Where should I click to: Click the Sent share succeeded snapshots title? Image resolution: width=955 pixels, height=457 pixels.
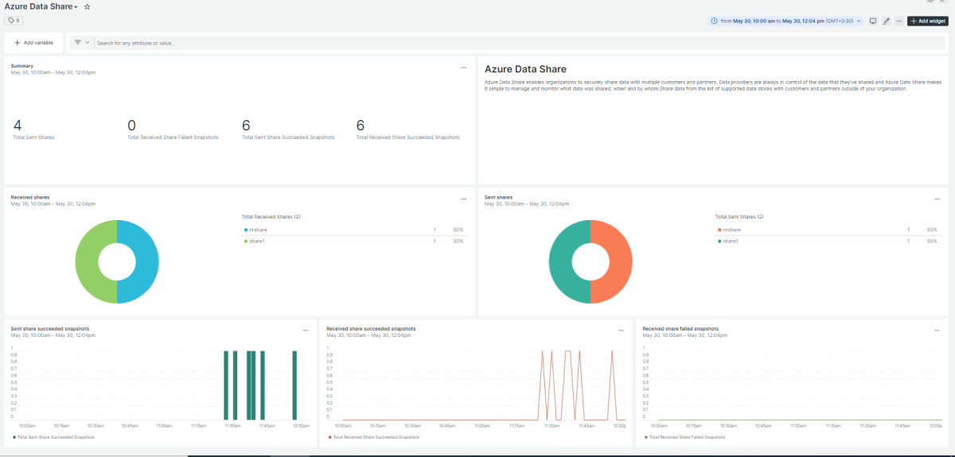click(50, 328)
